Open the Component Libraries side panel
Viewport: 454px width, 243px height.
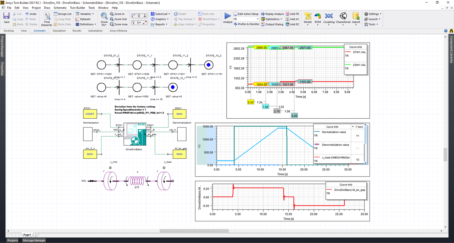pos(452,49)
